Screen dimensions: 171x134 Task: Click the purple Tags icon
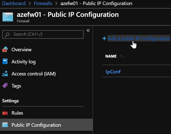point(5,86)
